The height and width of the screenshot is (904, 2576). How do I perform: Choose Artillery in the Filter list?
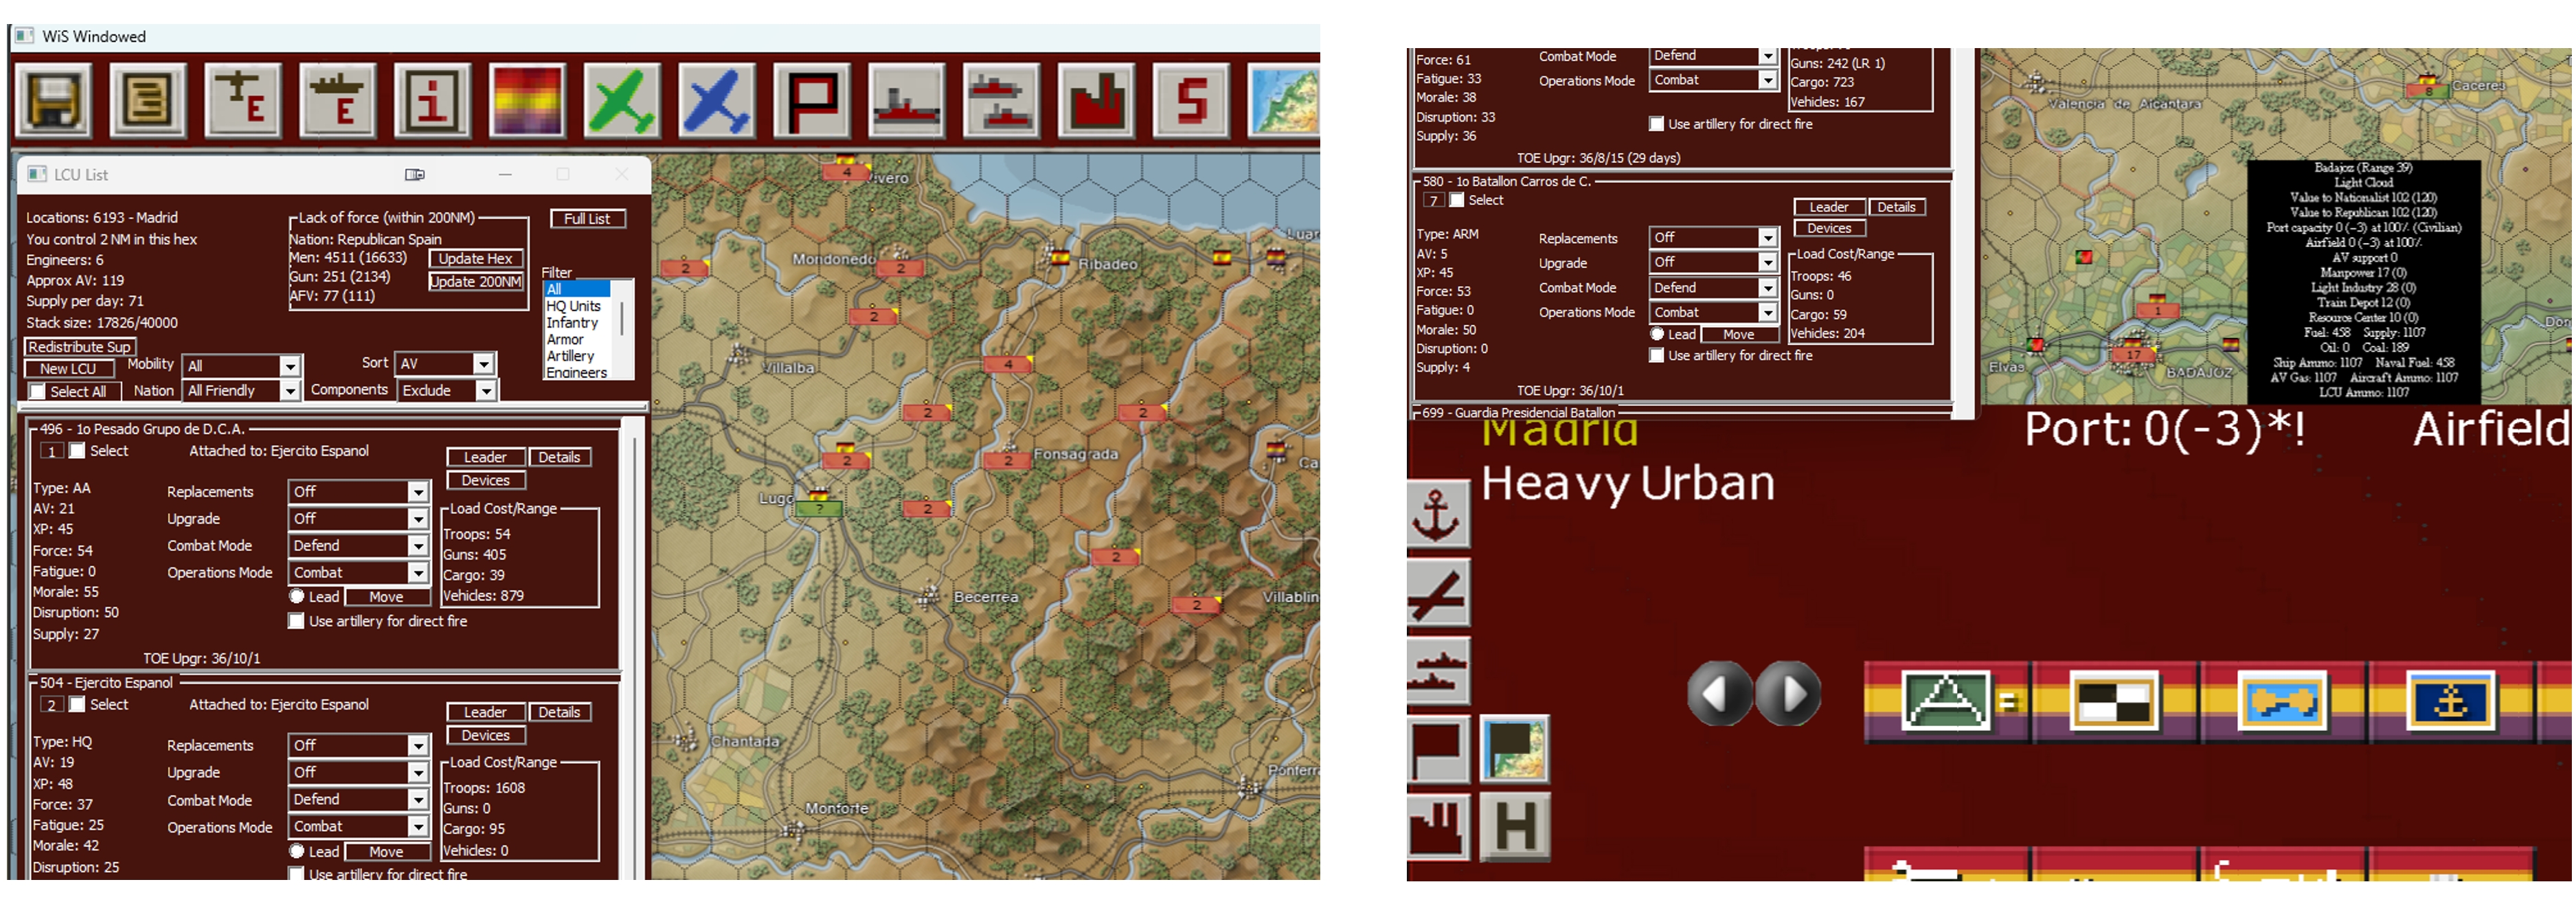570,356
